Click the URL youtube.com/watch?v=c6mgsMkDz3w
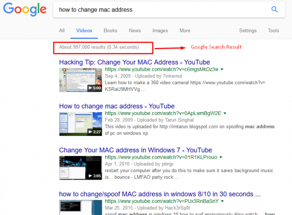This screenshot has width=292, height=215. (162, 69)
